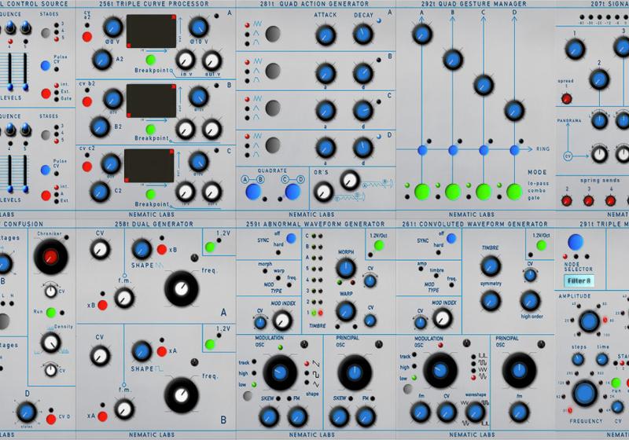Click the red cv a2 button in Triple Curve Processor
The width and height of the screenshot is (629, 440).
click(x=87, y=37)
